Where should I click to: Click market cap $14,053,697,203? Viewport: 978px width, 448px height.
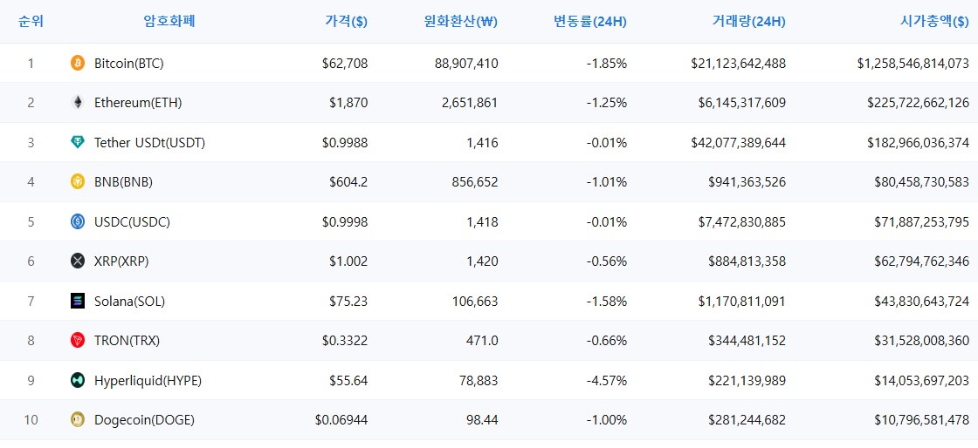pyautogui.click(x=922, y=381)
